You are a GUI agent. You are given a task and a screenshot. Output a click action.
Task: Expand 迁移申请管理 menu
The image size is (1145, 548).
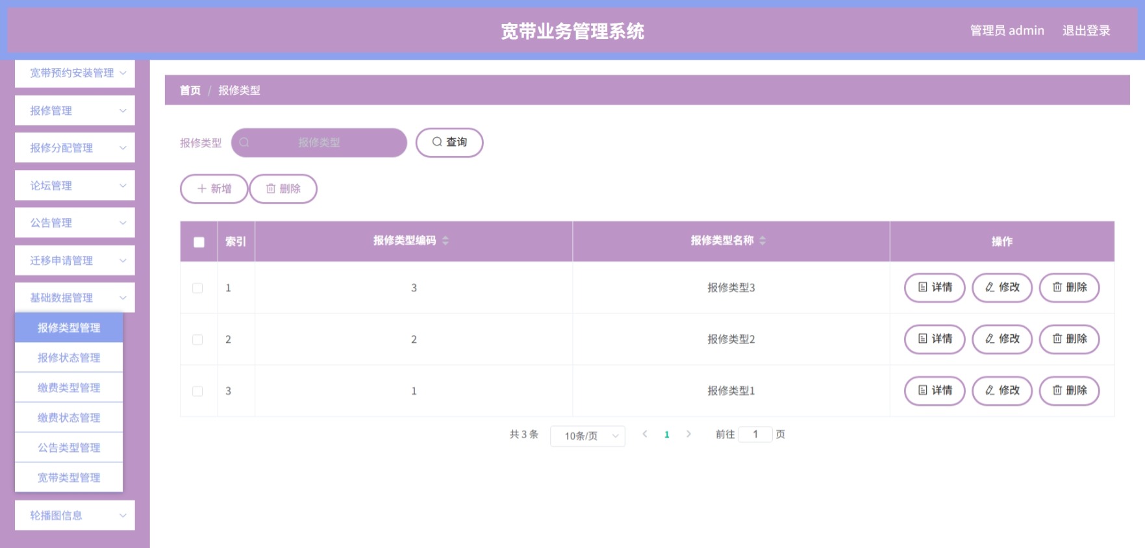[x=75, y=260]
